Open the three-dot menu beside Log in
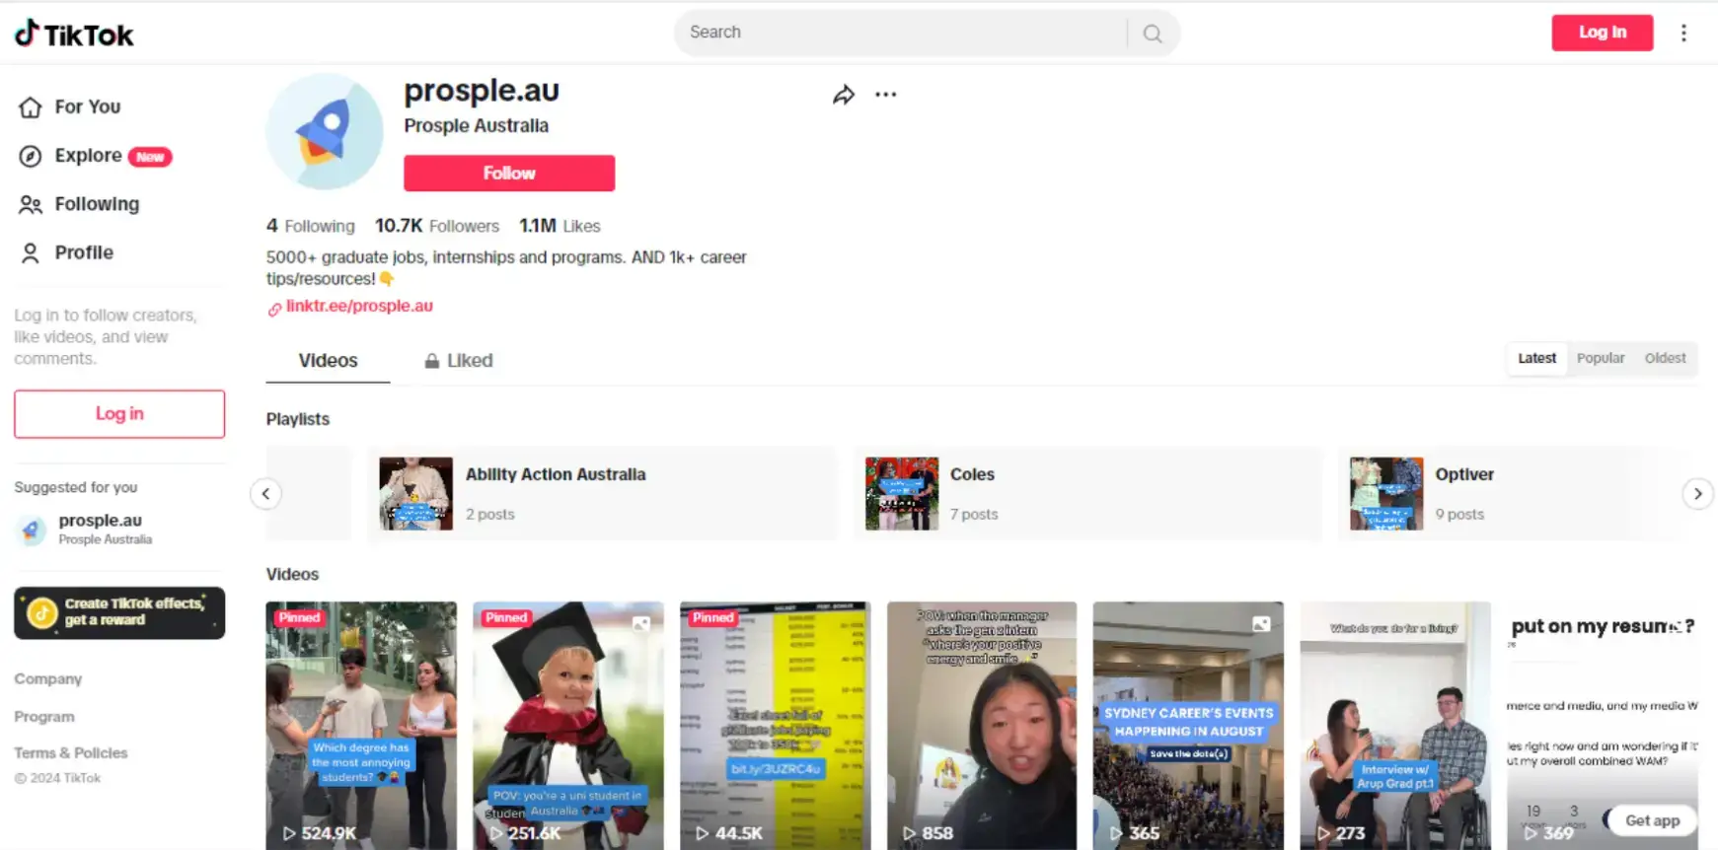 click(x=1683, y=33)
